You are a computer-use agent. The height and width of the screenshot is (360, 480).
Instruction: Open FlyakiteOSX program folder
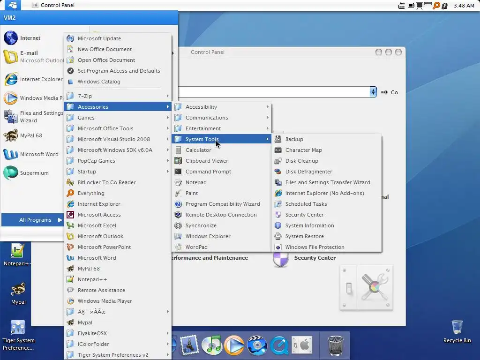click(118, 333)
